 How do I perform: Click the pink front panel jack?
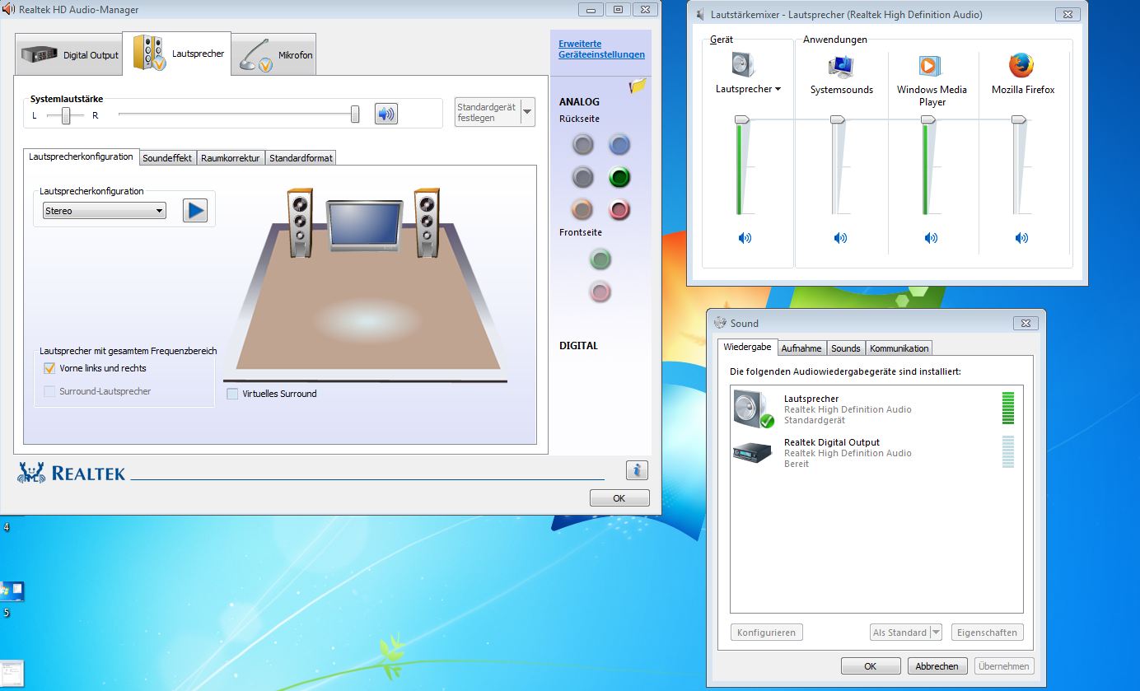tap(600, 291)
